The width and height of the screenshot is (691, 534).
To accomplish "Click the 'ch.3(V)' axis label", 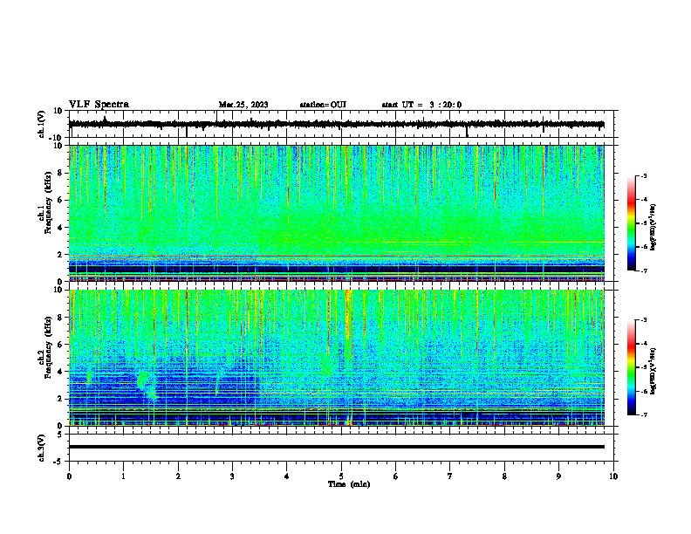I will (41, 448).
